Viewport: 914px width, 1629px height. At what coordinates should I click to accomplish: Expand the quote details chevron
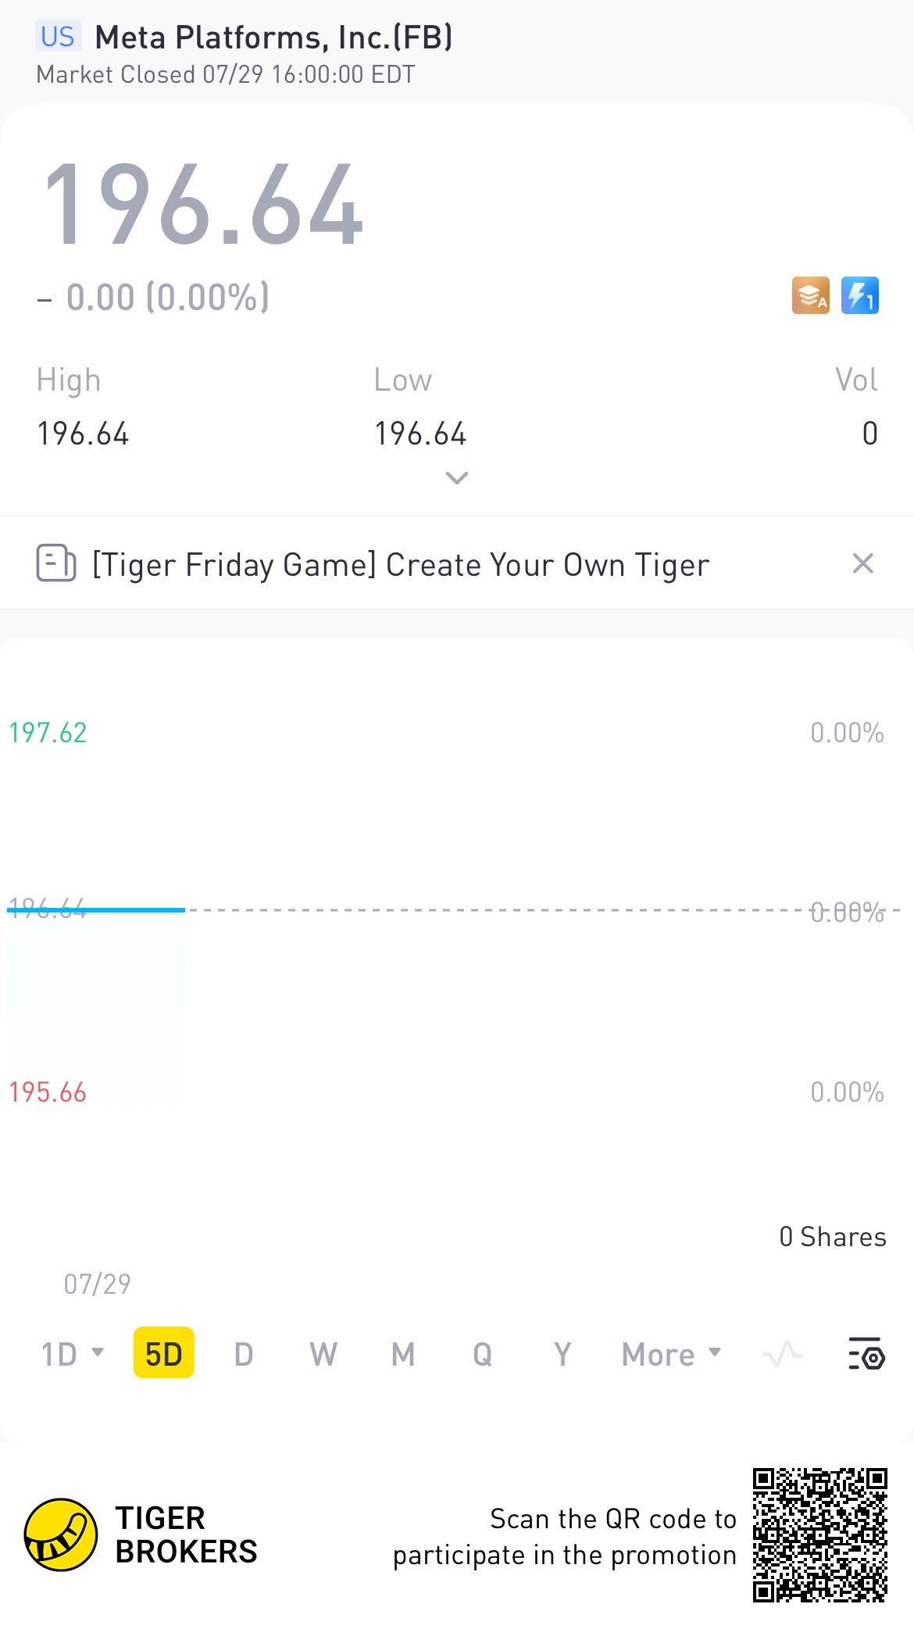pyautogui.click(x=456, y=477)
